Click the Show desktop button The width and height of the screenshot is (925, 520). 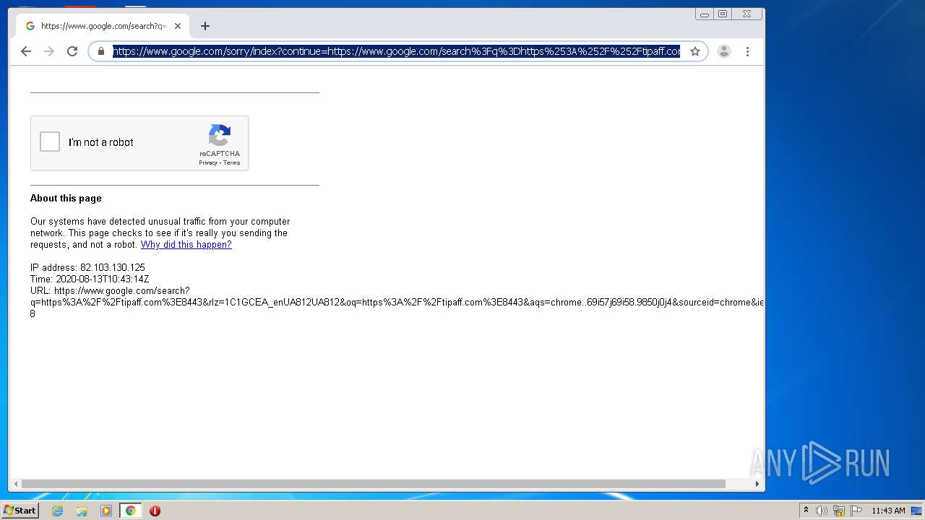tap(917, 511)
